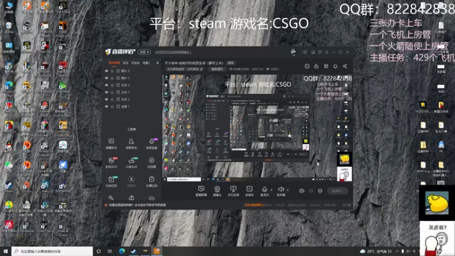This screenshot has height=256, width=455.
Task: Open the 斗鱼Buff tool
Action: 131,163
